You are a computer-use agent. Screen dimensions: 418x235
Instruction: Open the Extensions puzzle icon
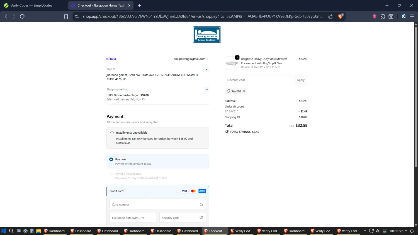[383, 16]
